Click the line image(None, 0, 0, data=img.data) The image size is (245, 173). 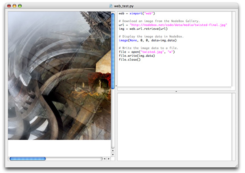pyautogui.click(x=147, y=40)
